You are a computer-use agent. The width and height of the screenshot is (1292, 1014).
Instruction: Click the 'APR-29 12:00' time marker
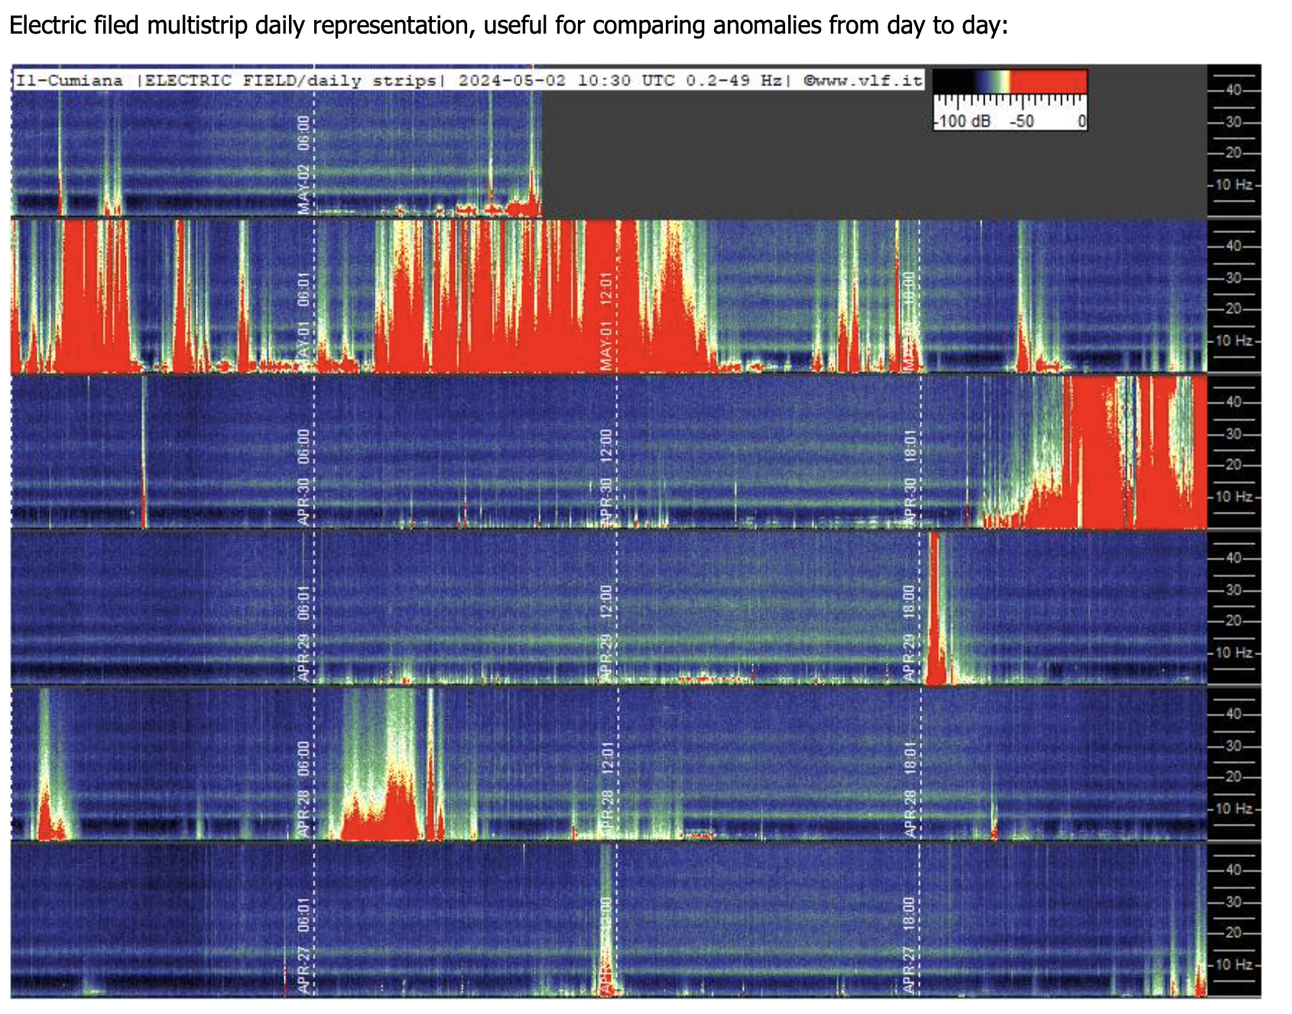point(607,633)
